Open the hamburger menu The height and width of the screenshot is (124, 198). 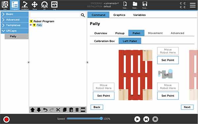[x=193, y=5]
